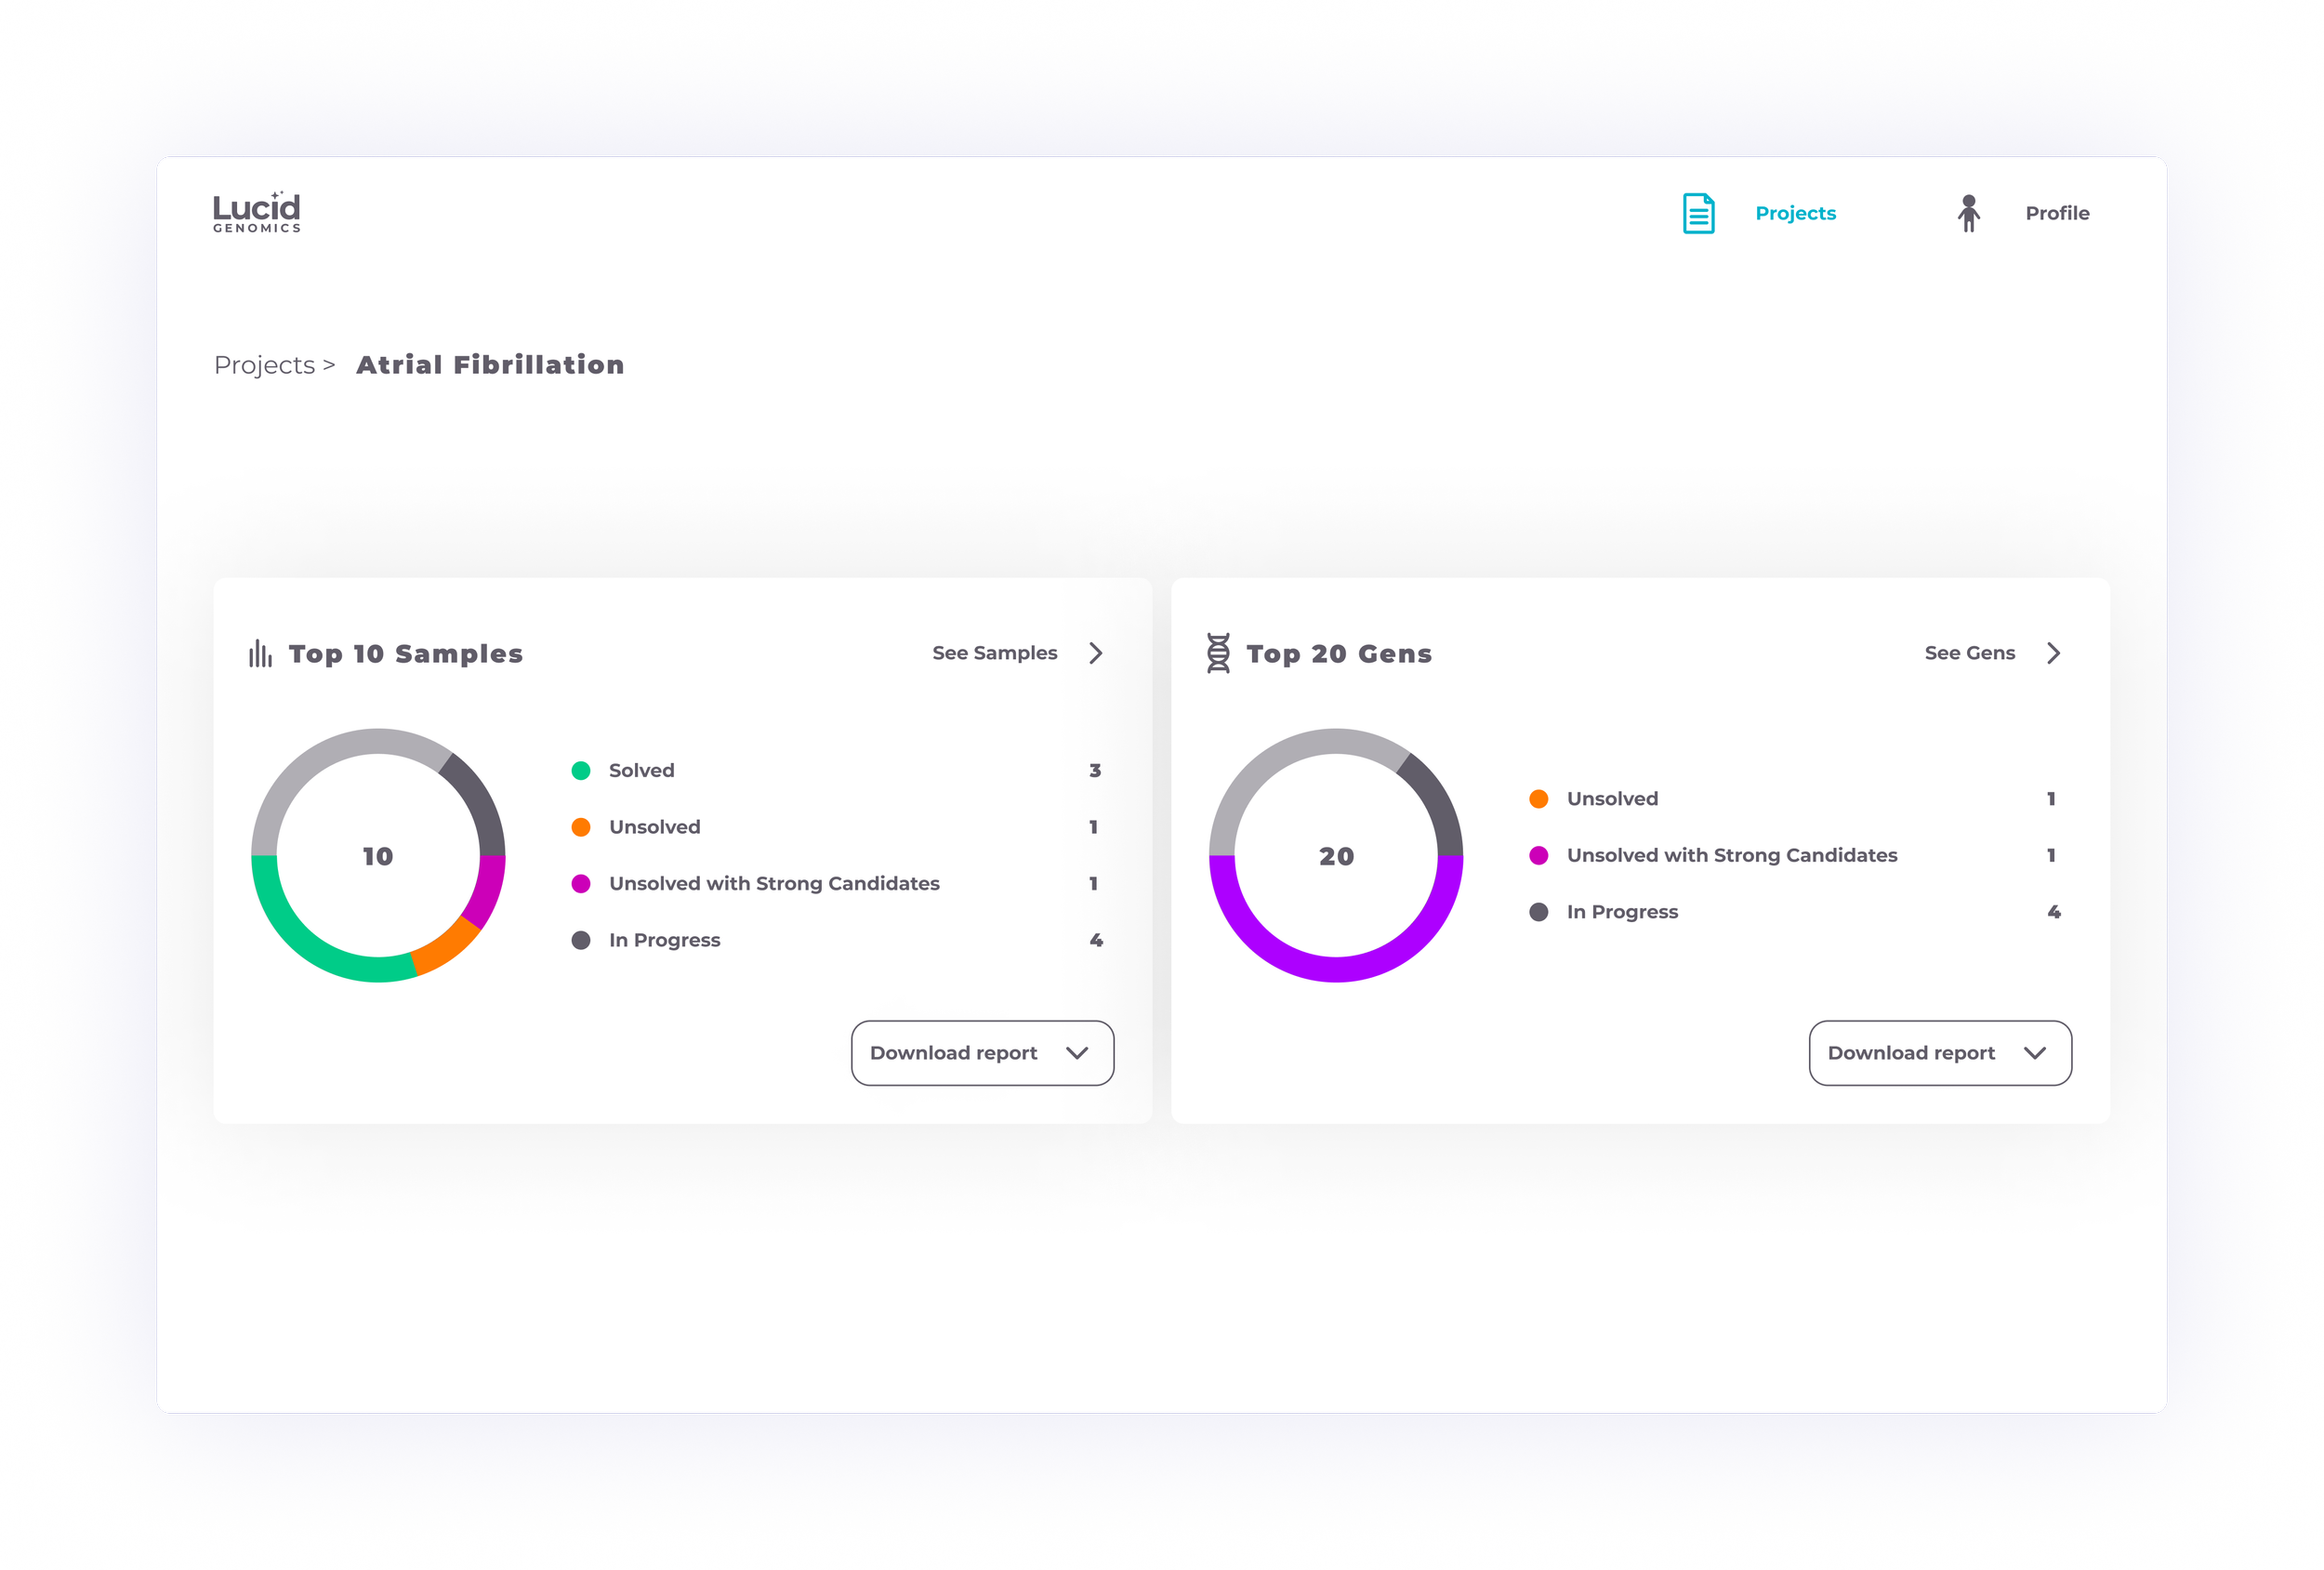
Task: Click the arrow next to See Gens
Action: click(x=2053, y=653)
